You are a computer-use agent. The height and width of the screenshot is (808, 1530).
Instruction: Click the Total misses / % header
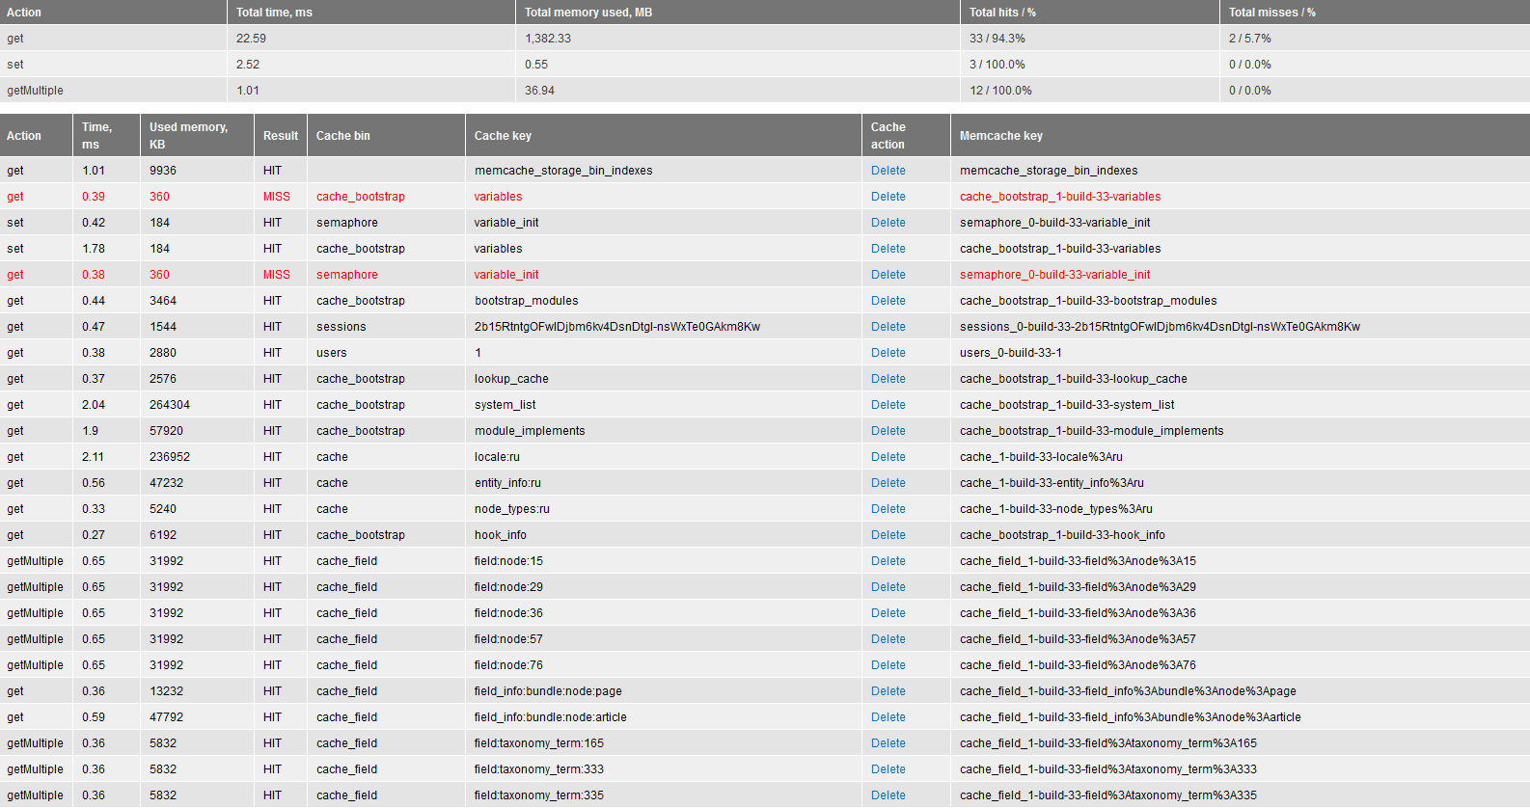pos(1271,13)
